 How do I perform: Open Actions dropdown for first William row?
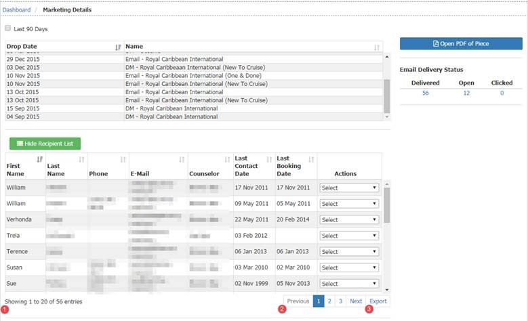[x=349, y=187]
